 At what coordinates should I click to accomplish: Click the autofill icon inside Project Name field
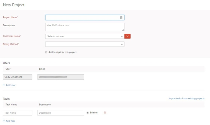click(121, 18)
